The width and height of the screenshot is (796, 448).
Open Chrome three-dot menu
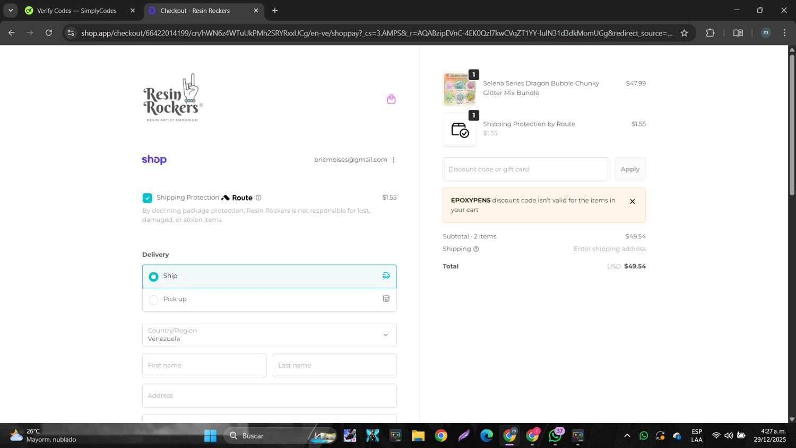click(785, 33)
